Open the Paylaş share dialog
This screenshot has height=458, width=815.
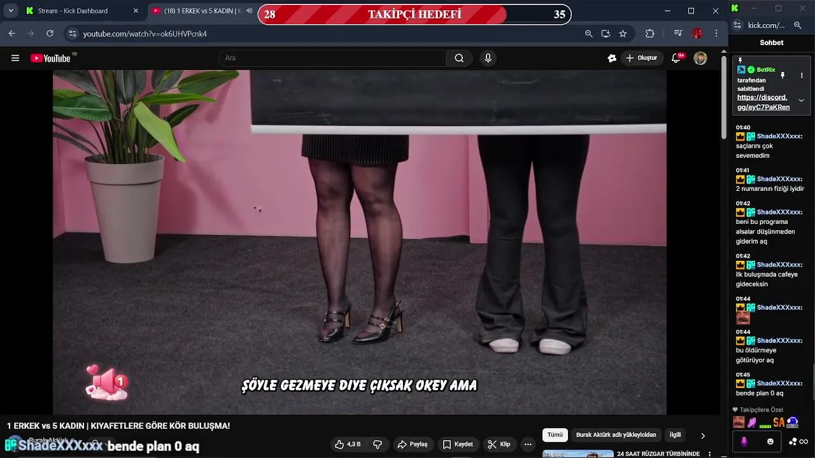[413, 444]
